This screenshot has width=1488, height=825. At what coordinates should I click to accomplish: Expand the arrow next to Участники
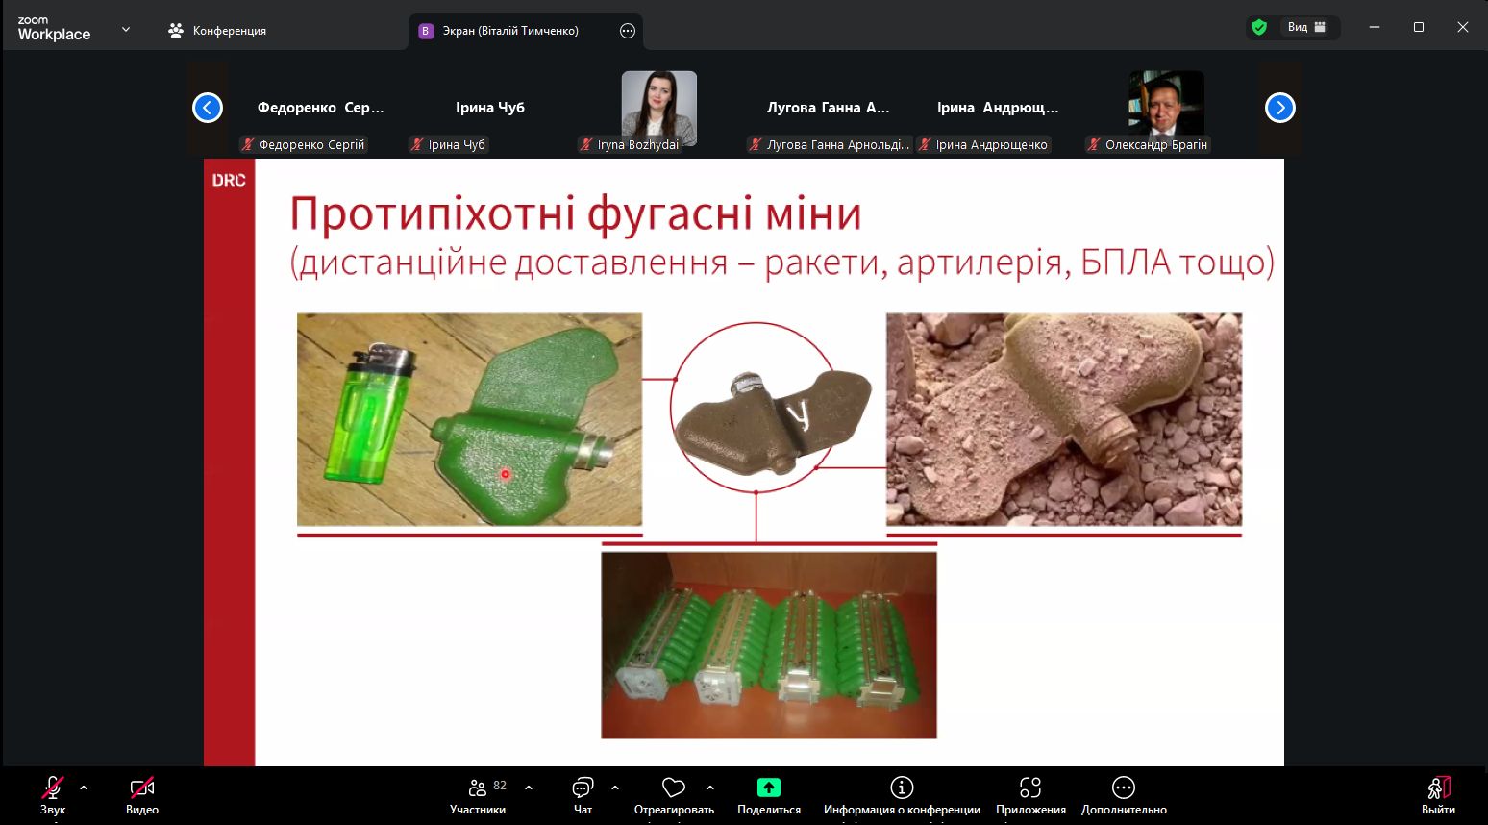coord(529,787)
